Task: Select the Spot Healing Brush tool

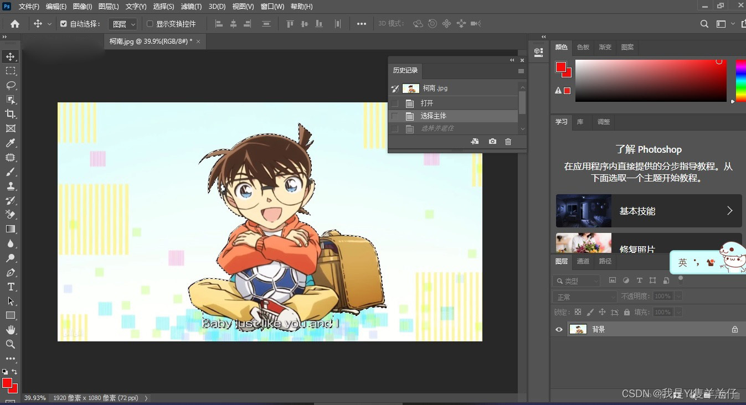Action: pyautogui.click(x=11, y=157)
